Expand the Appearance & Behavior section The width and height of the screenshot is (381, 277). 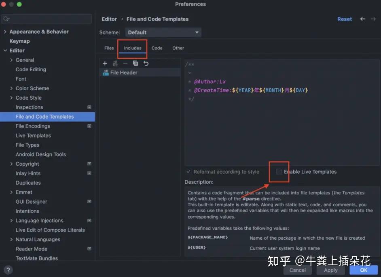(x=4, y=32)
